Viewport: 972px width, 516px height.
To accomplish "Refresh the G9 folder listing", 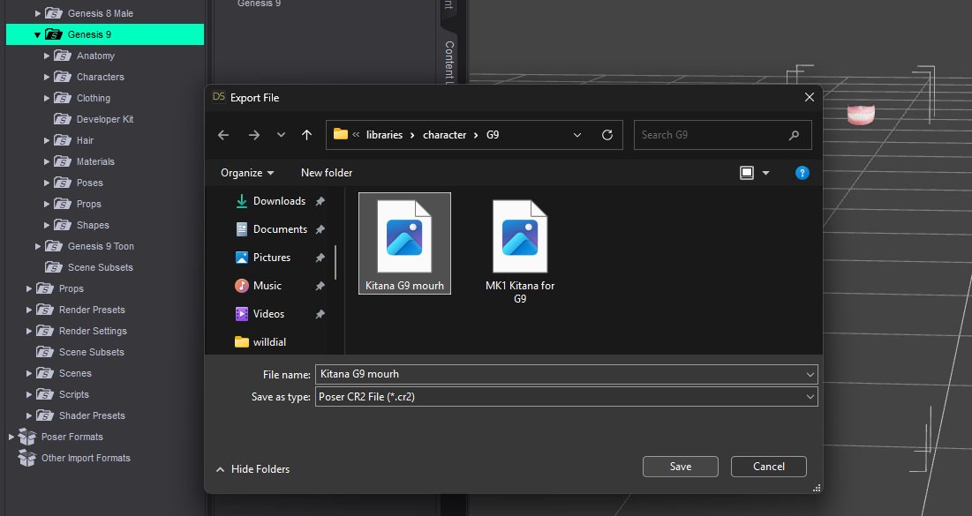I will (607, 135).
